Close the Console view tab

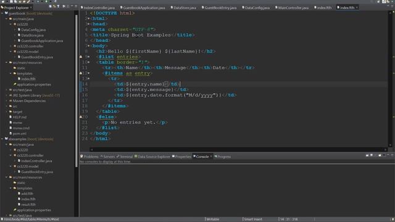point(211,157)
